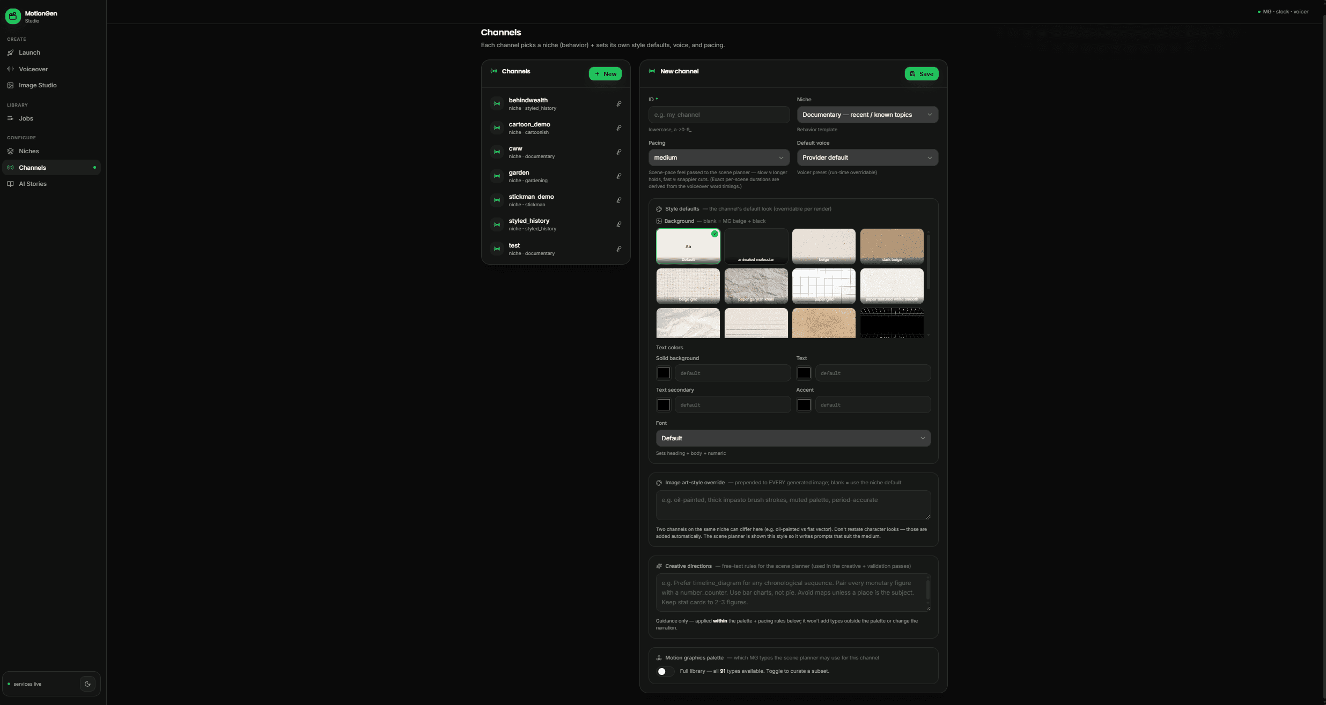Click the background thumbnails scrollbar
The image size is (1326, 705).
click(928, 261)
